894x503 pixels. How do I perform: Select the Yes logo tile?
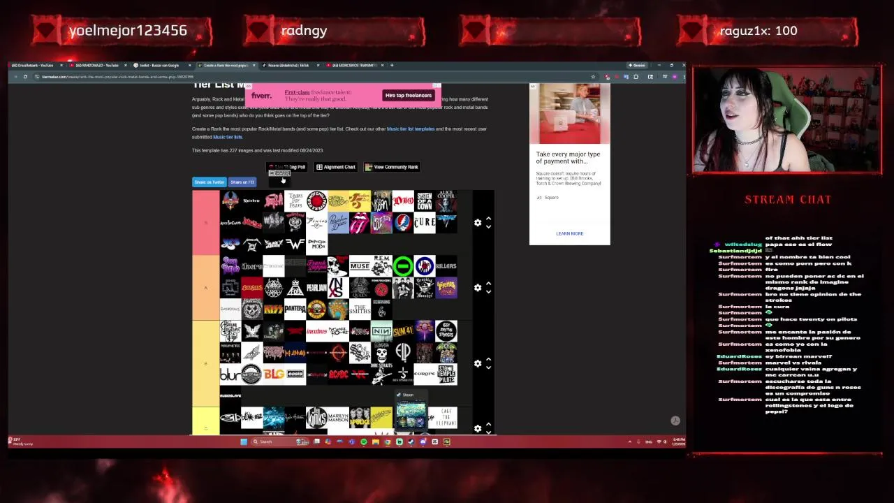[x=230, y=245]
